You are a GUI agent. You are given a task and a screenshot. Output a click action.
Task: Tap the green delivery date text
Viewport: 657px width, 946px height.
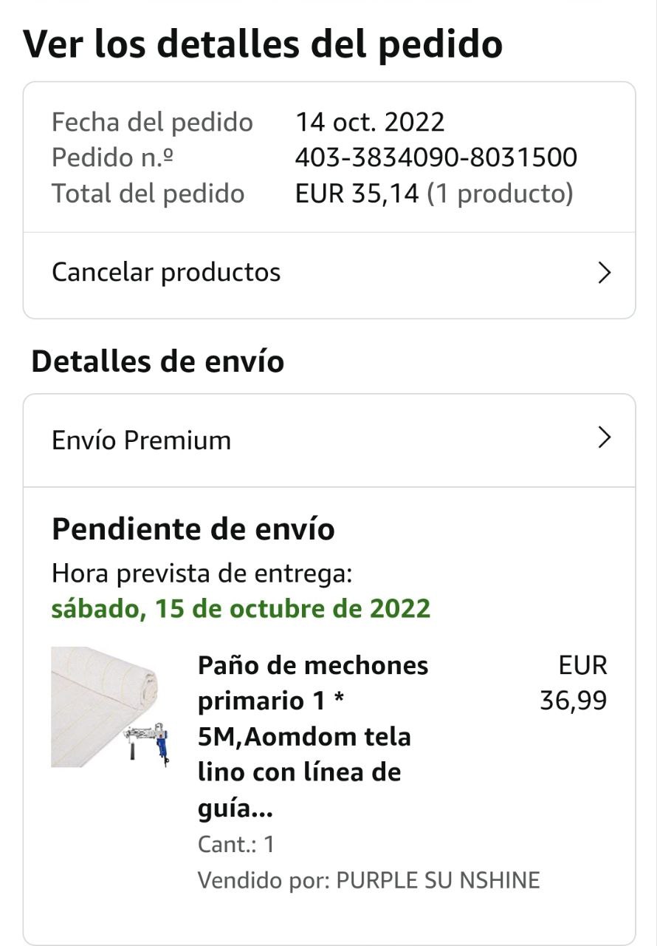click(x=241, y=608)
